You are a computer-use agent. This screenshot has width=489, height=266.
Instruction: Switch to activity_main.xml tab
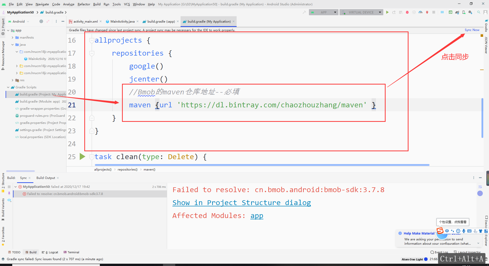point(85,22)
